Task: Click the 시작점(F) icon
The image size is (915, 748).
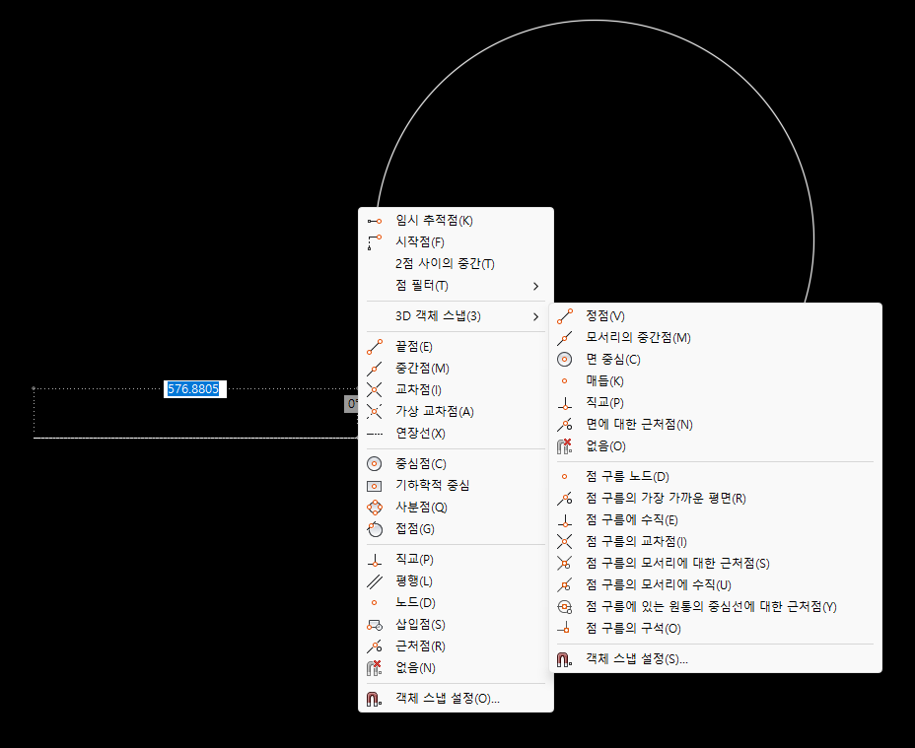Action: coord(375,242)
